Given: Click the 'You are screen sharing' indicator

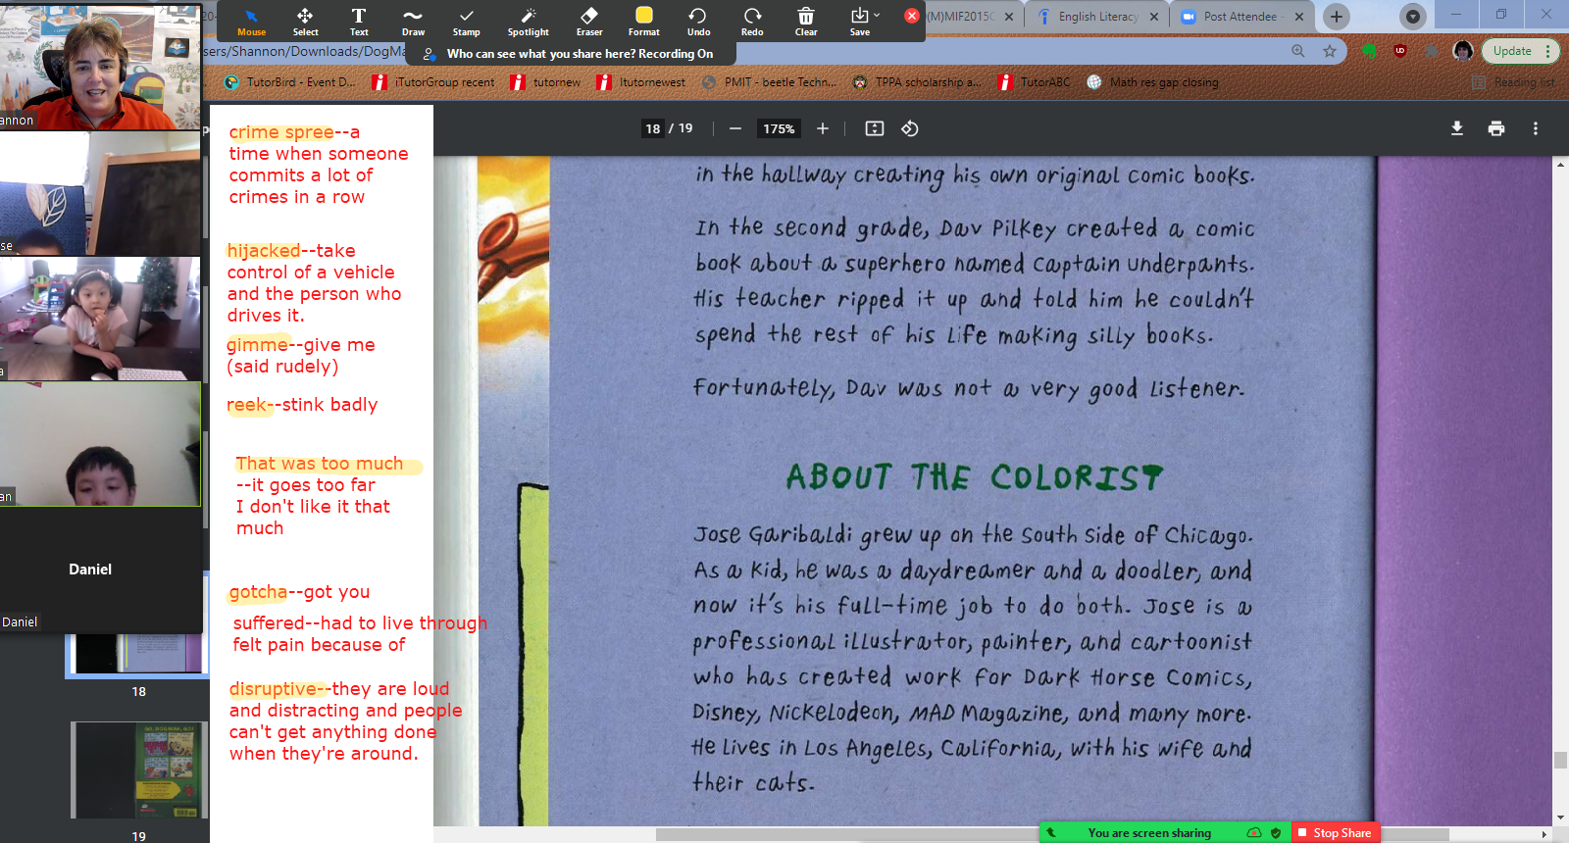Looking at the screenshot, I should click(x=1149, y=832).
